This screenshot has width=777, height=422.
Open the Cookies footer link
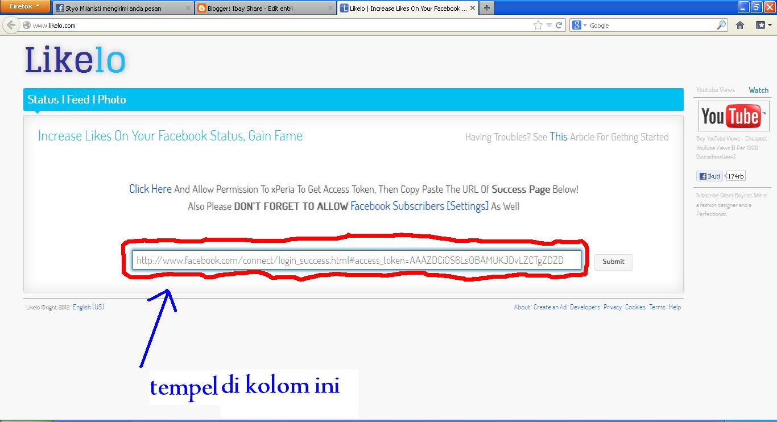point(635,307)
